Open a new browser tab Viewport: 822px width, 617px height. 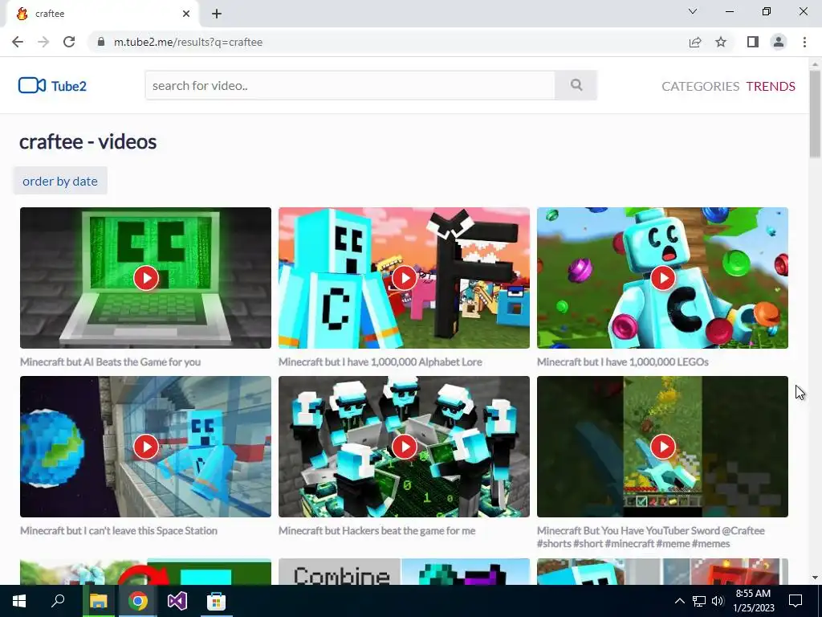coord(217,14)
